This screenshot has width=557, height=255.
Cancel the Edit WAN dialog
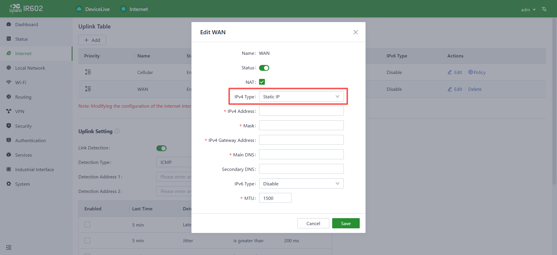coord(313,223)
